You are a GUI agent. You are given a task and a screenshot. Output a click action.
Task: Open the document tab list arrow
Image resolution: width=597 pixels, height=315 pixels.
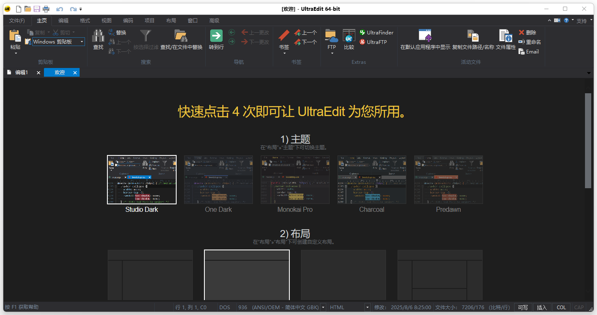click(x=589, y=73)
